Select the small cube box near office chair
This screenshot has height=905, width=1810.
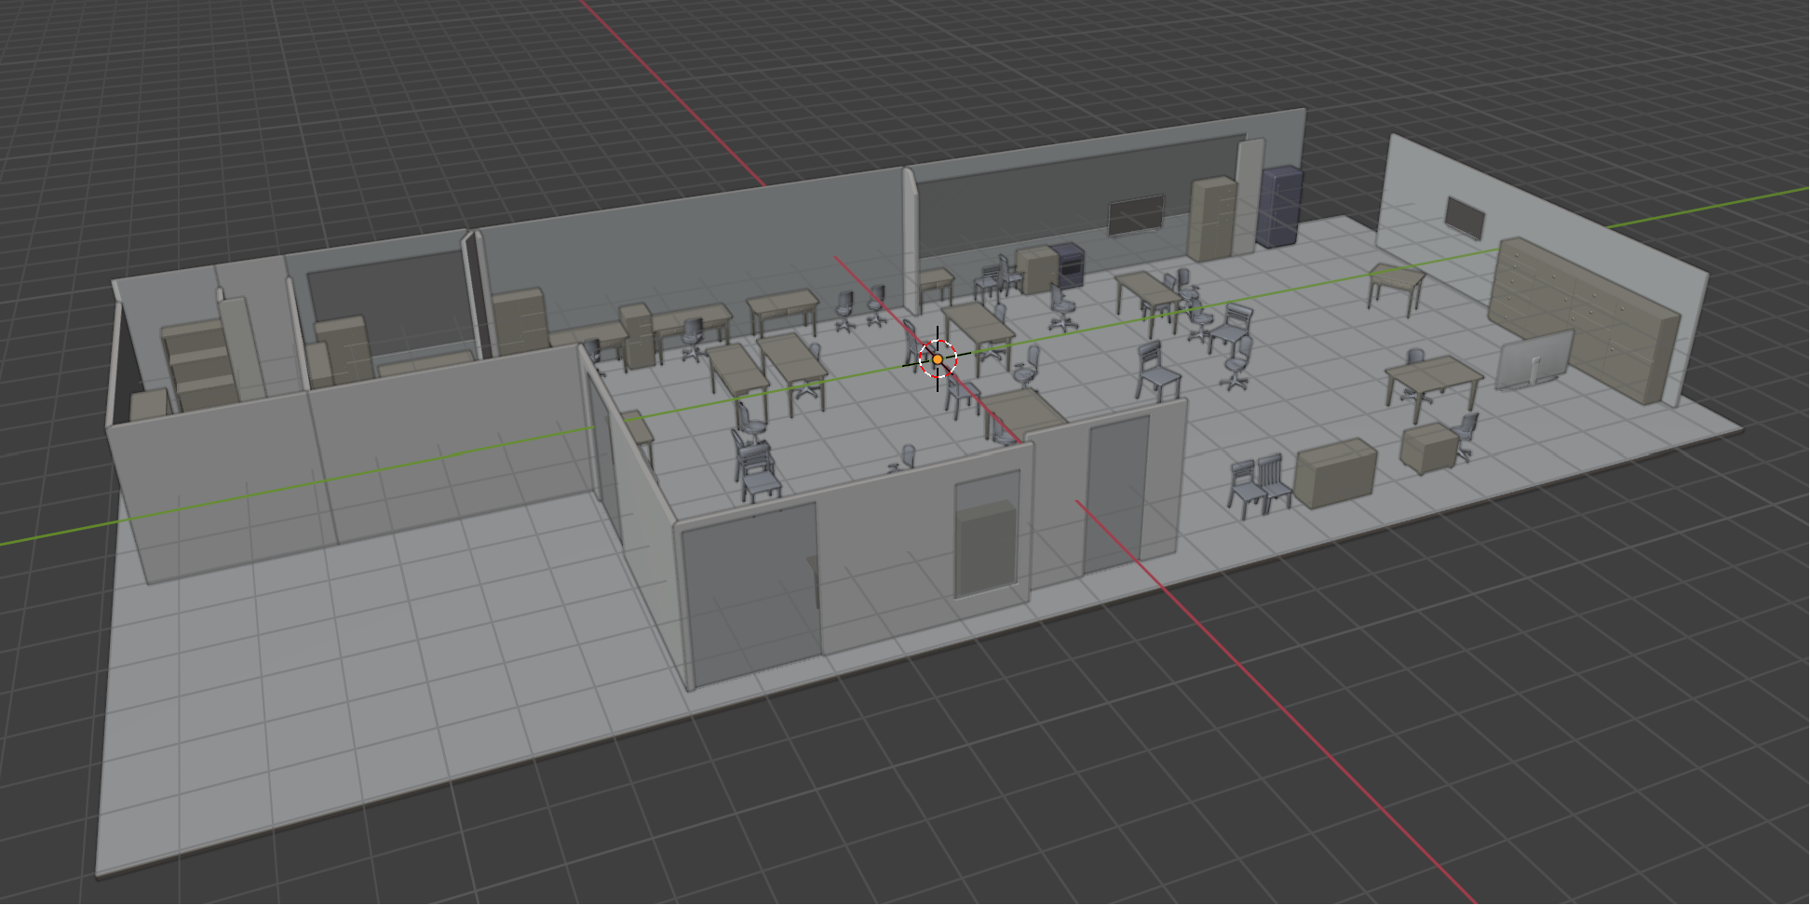tap(1428, 448)
